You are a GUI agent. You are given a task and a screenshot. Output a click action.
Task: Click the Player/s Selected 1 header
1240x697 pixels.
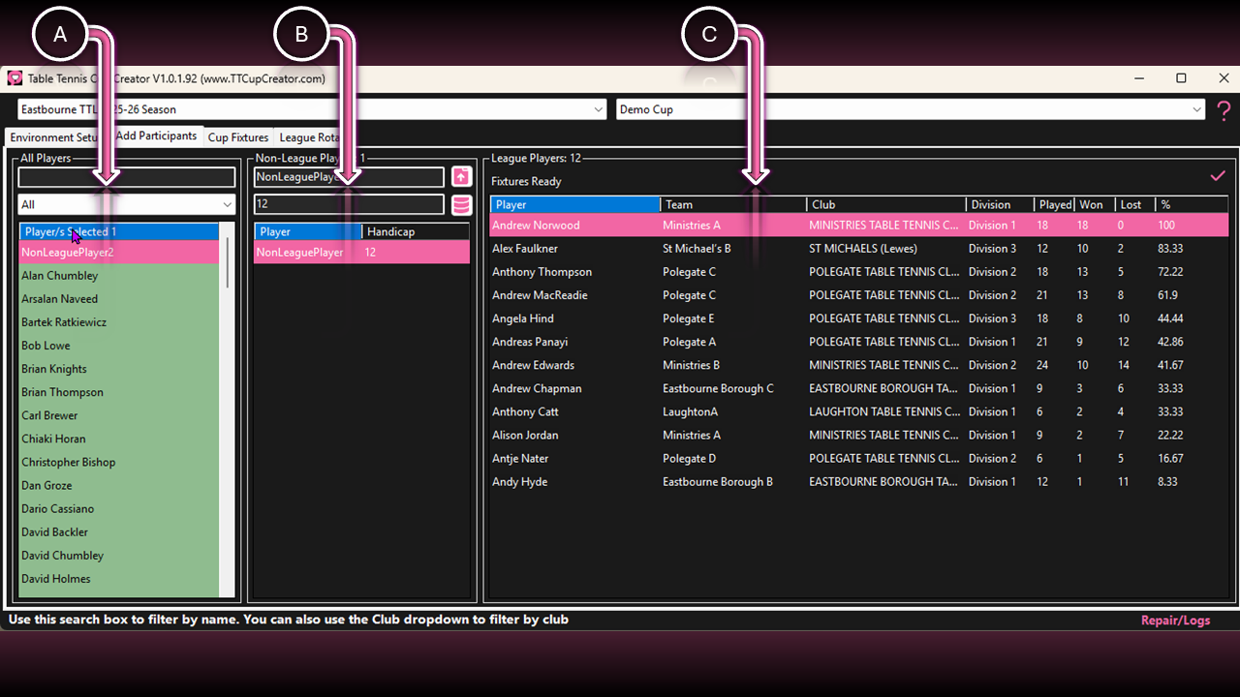click(x=119, y=232)
